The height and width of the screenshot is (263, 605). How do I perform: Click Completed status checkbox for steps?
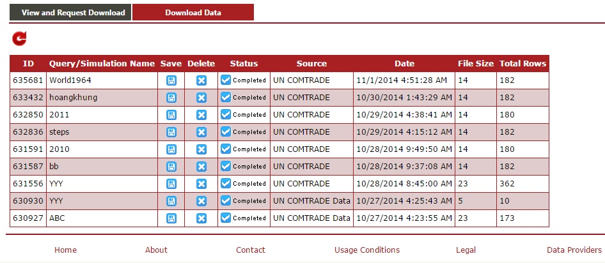click(x=226, y=131)
